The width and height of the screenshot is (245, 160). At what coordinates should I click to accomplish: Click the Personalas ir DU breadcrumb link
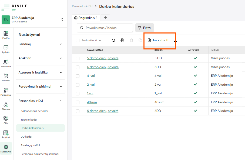pos(82,6)
